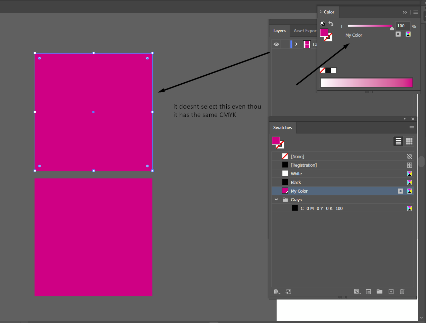Switch Swatches panel to grid view

pyautogui.click(x=409, y=141)
